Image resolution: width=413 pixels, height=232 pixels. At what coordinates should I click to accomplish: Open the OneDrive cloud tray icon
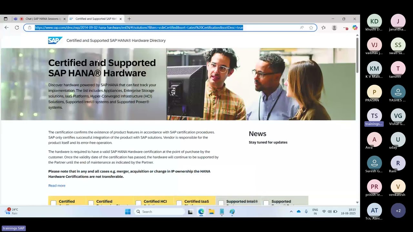click(x=298, y=212)
